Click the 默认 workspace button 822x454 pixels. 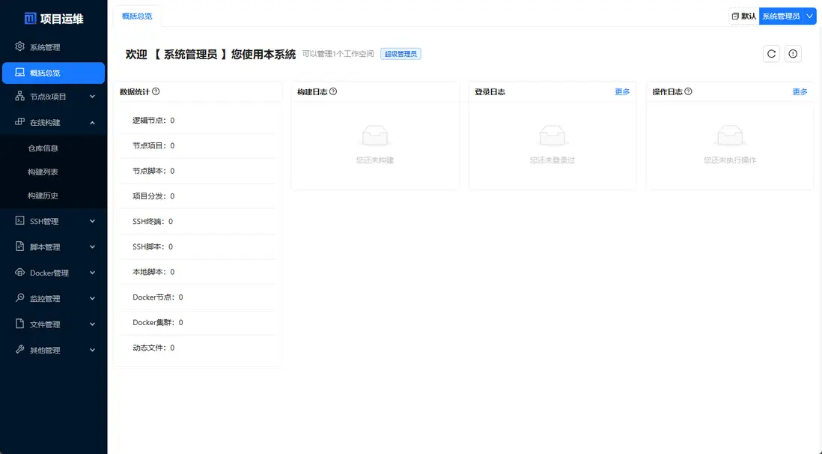coord(744,16)
